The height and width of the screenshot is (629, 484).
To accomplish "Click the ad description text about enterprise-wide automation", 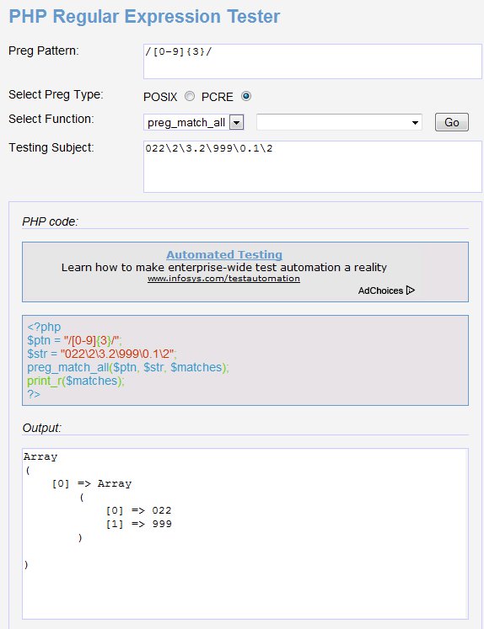I will coord(224,268).
